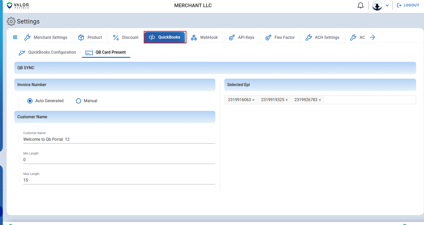Screen dimensions: 424x225
Task: Click the box icon on Product tab
Action: [81, 38]
